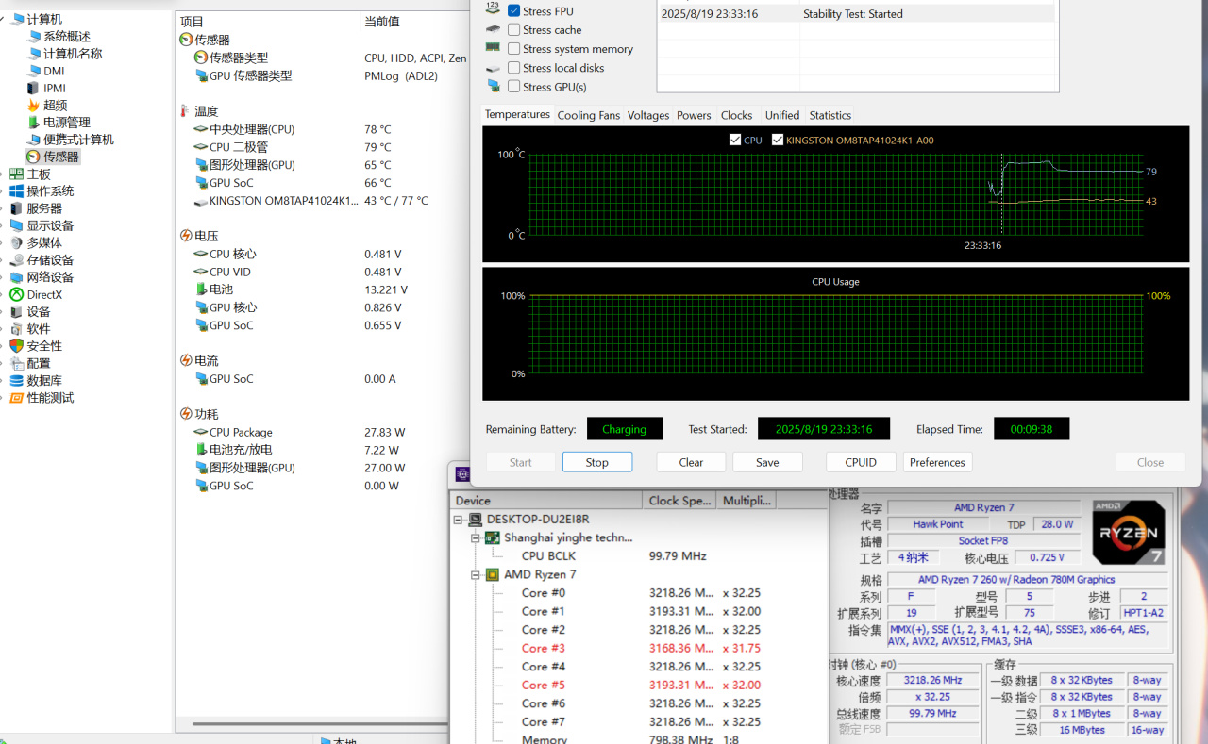
Task: Click the 系统概述 icon in the sidebar
Action: pos(34,37)
